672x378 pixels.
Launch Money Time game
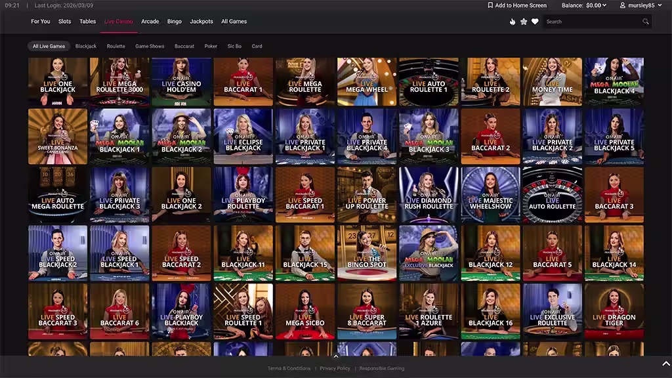click(553, 82)
